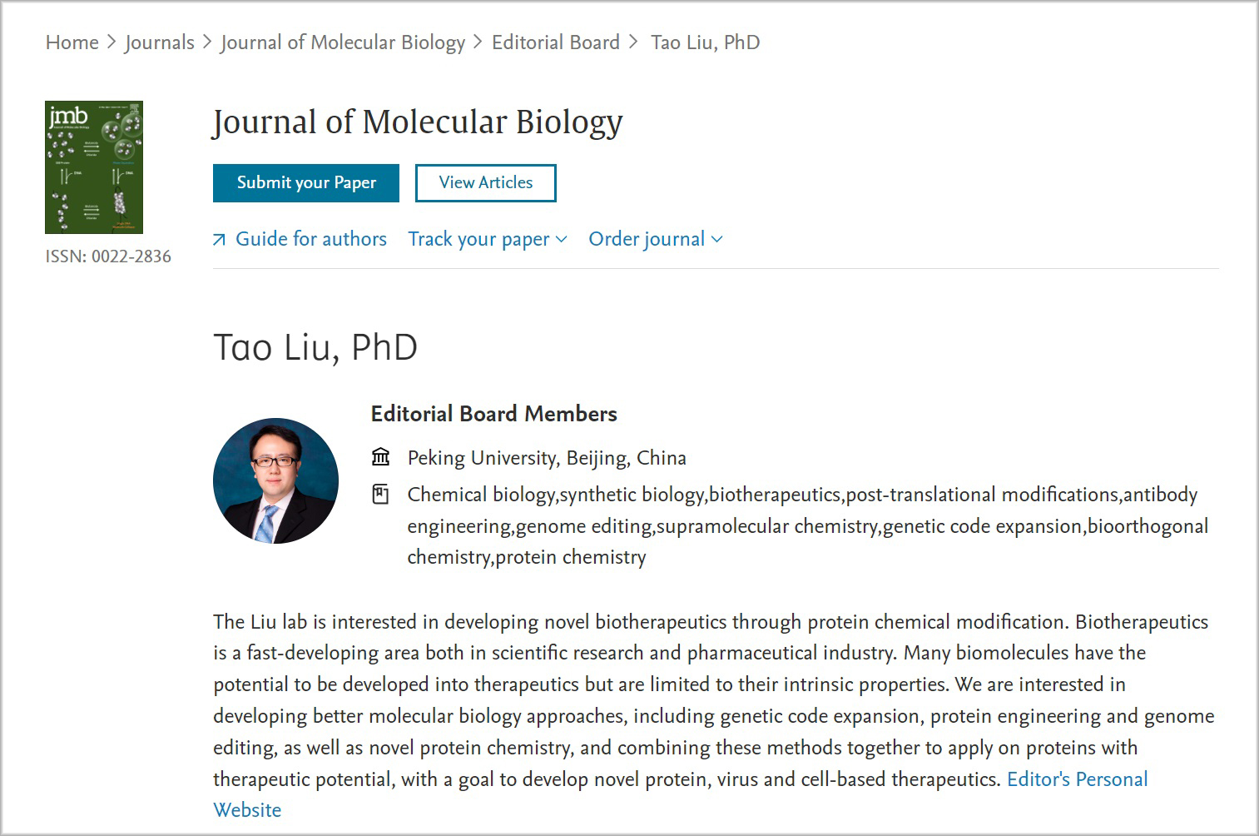Click the research interests bookmark icon
The height and width of the screenshot is (836, 1259).
click(x=380, y=495)
